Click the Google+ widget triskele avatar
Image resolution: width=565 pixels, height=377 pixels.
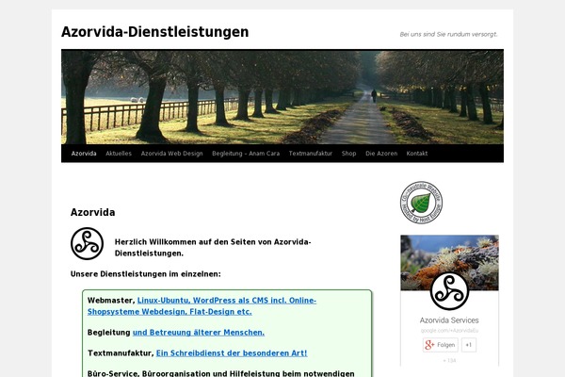pyautogui.click(x=449, y=291)
